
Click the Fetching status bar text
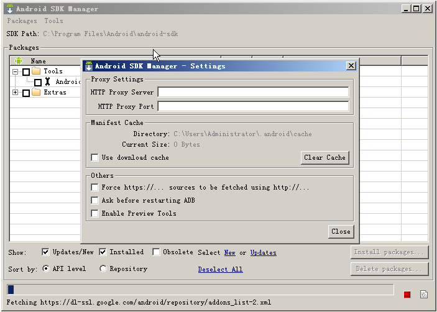pyautogui.click(x=139, y=303)
